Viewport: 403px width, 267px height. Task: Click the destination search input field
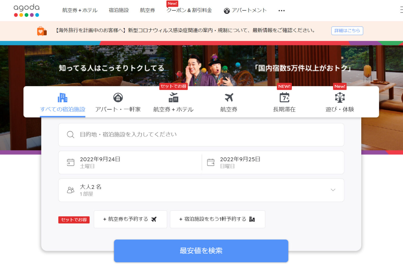click(201, 134)
